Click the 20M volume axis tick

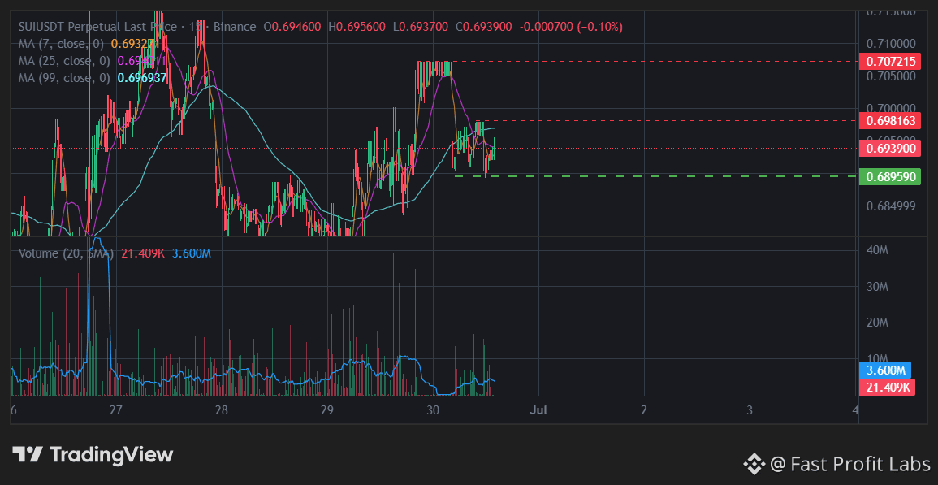(877, 323)
